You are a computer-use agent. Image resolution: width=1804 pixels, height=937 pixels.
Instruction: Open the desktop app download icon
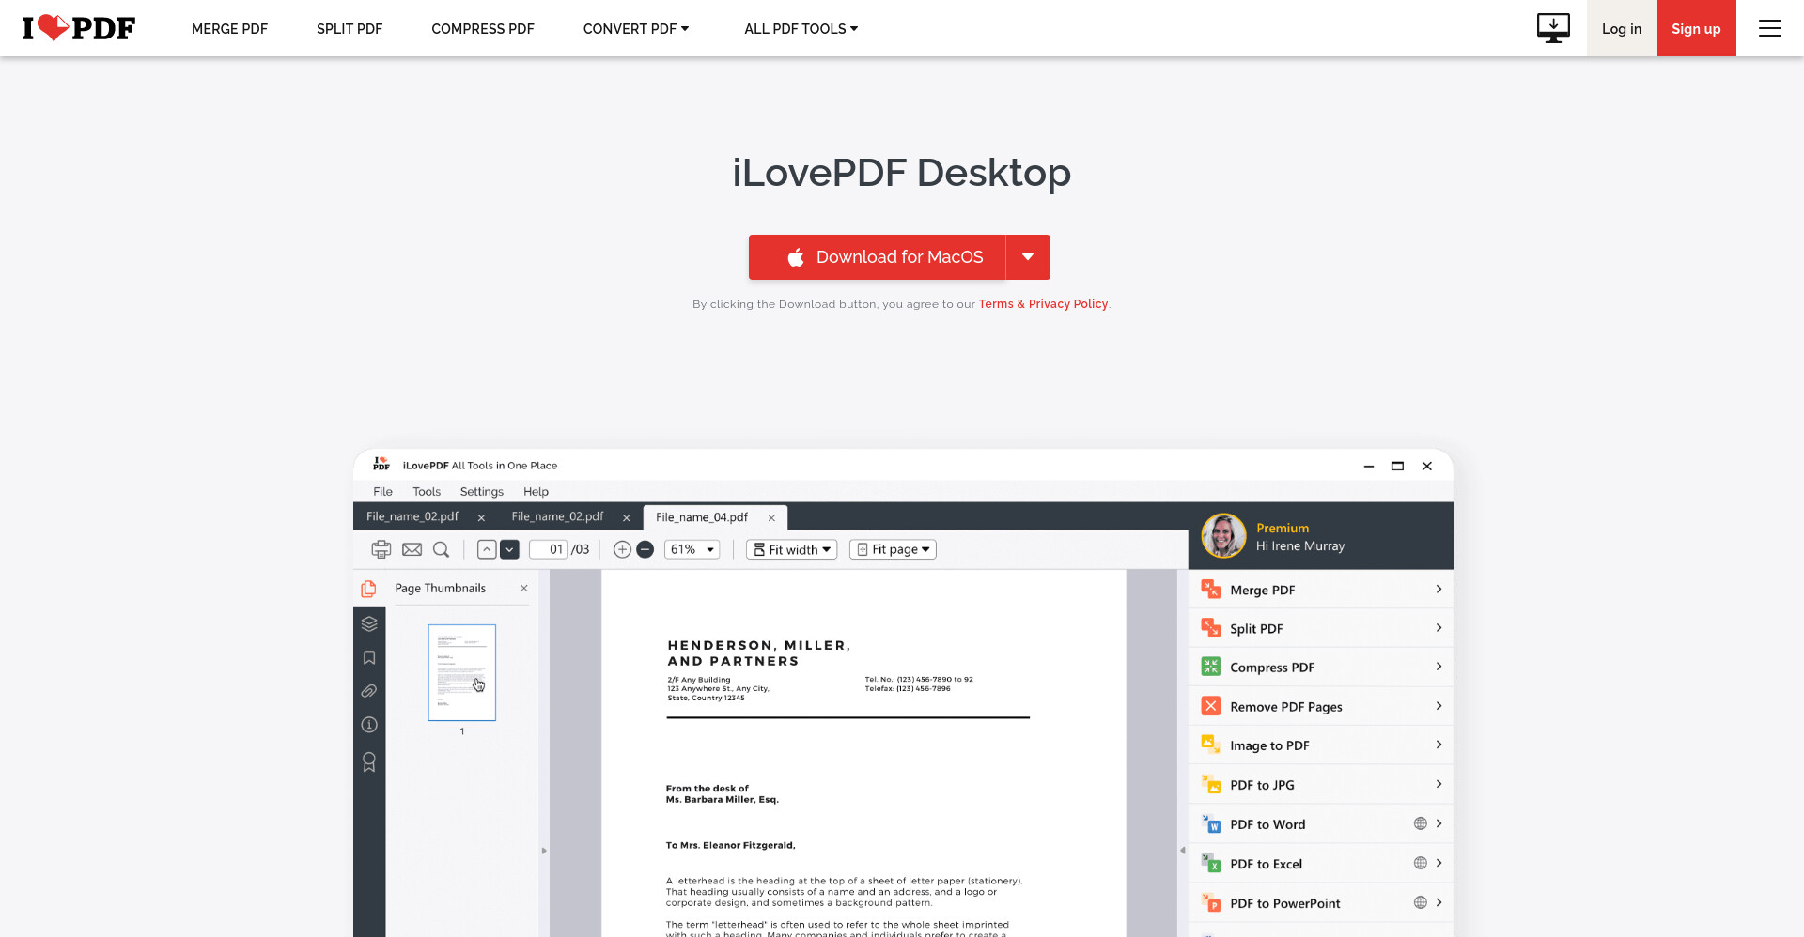1553,28
